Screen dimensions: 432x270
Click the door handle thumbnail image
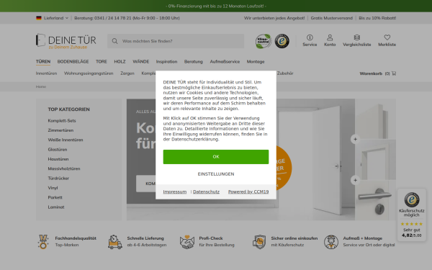[376, 200]
